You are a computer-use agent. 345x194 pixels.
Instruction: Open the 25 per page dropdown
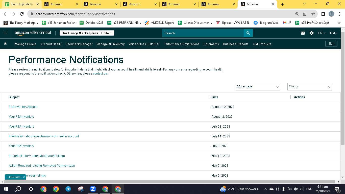pyautogui.click(x=258, y=87)
